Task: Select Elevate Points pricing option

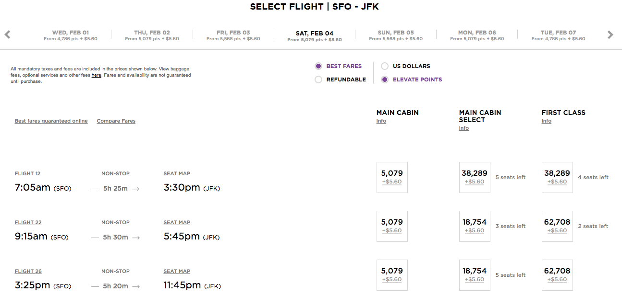Action: (x=385, y=80)
